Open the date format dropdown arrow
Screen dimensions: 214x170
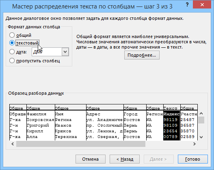(x=65, y=52)
